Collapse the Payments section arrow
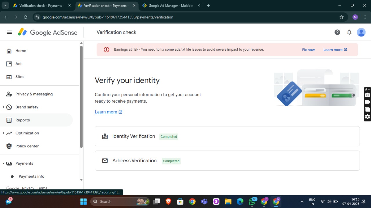 tap(3, 164)
